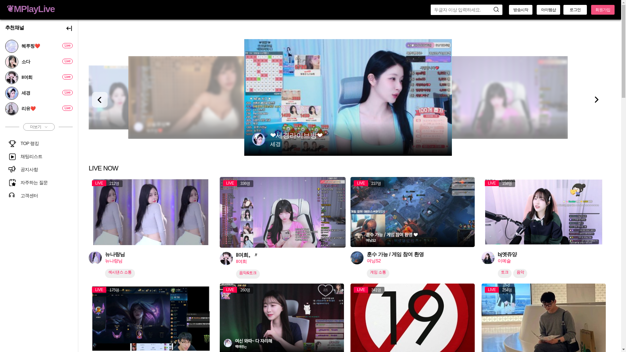Open the 19 restricted stream thumbnail

point(412,318)
